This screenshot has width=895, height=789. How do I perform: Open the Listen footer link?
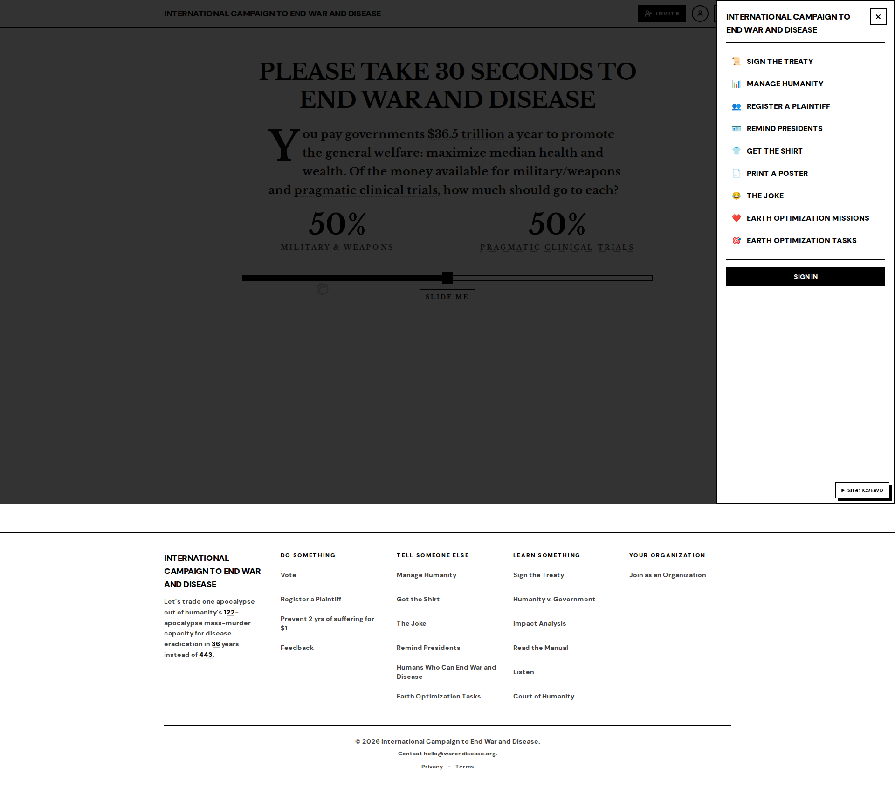tap(523, 672)
